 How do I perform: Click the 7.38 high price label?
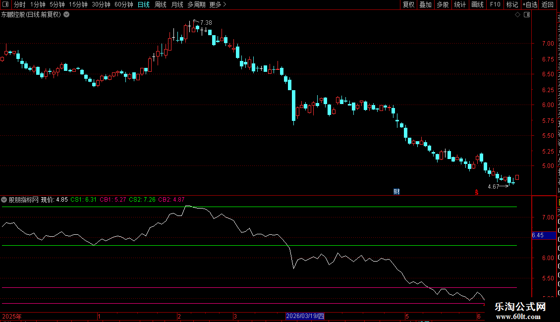coord(206,22)
